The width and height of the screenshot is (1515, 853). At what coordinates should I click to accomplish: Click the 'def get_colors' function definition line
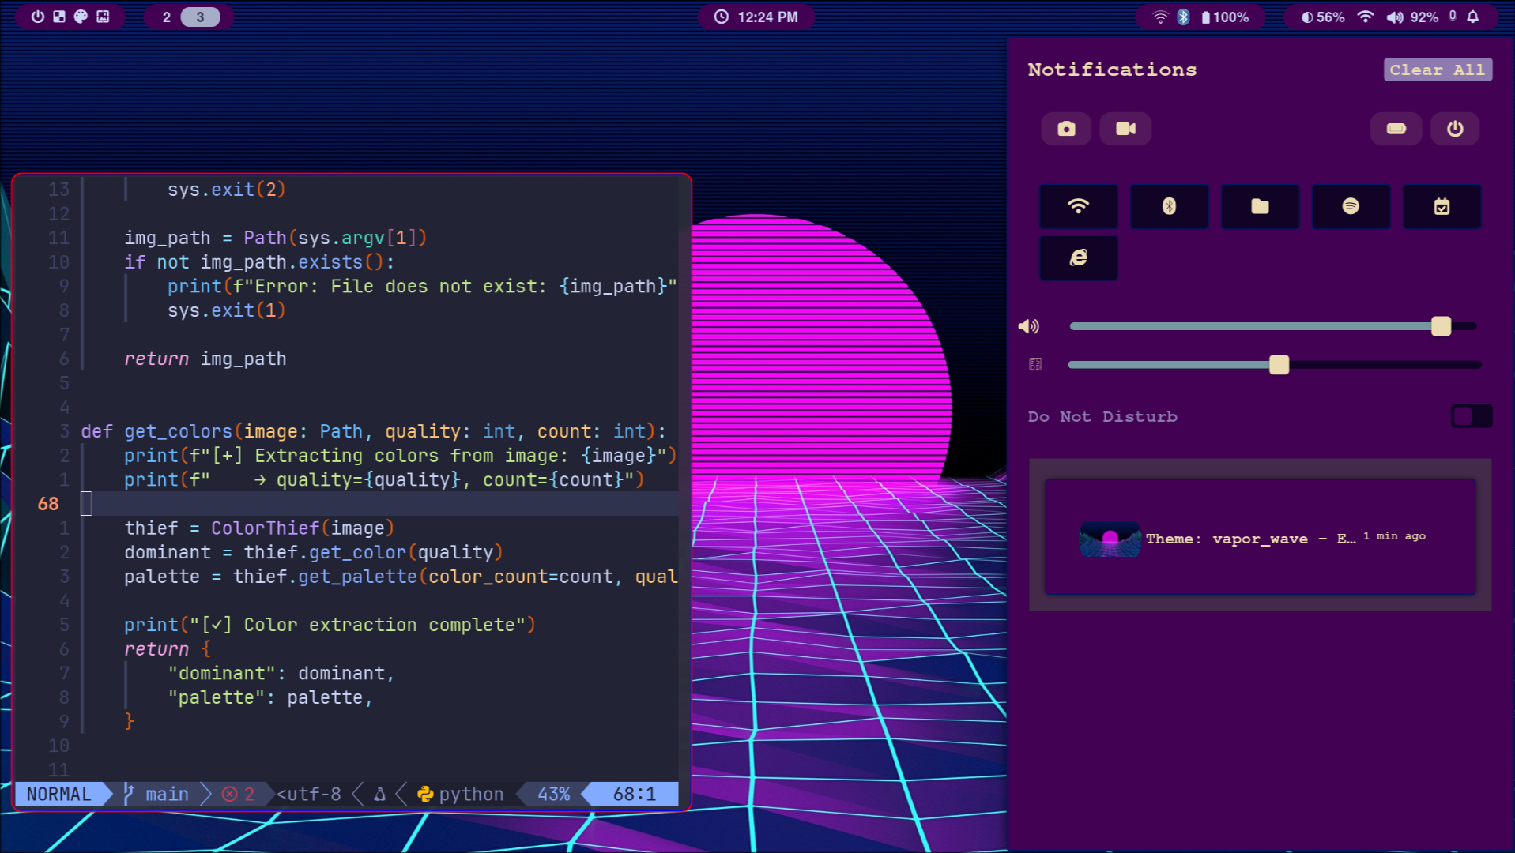tap(373, 431)
